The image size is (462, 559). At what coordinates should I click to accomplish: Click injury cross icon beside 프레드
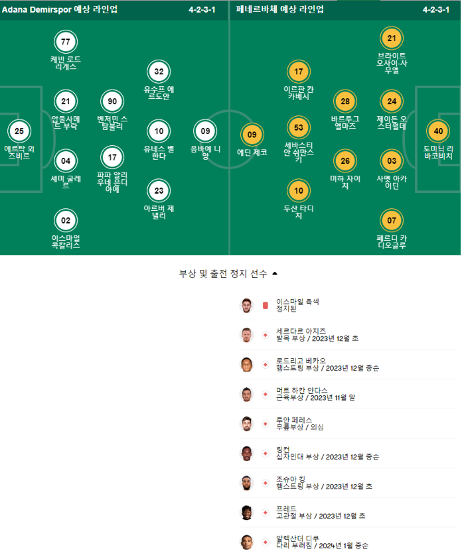(265, 513)
